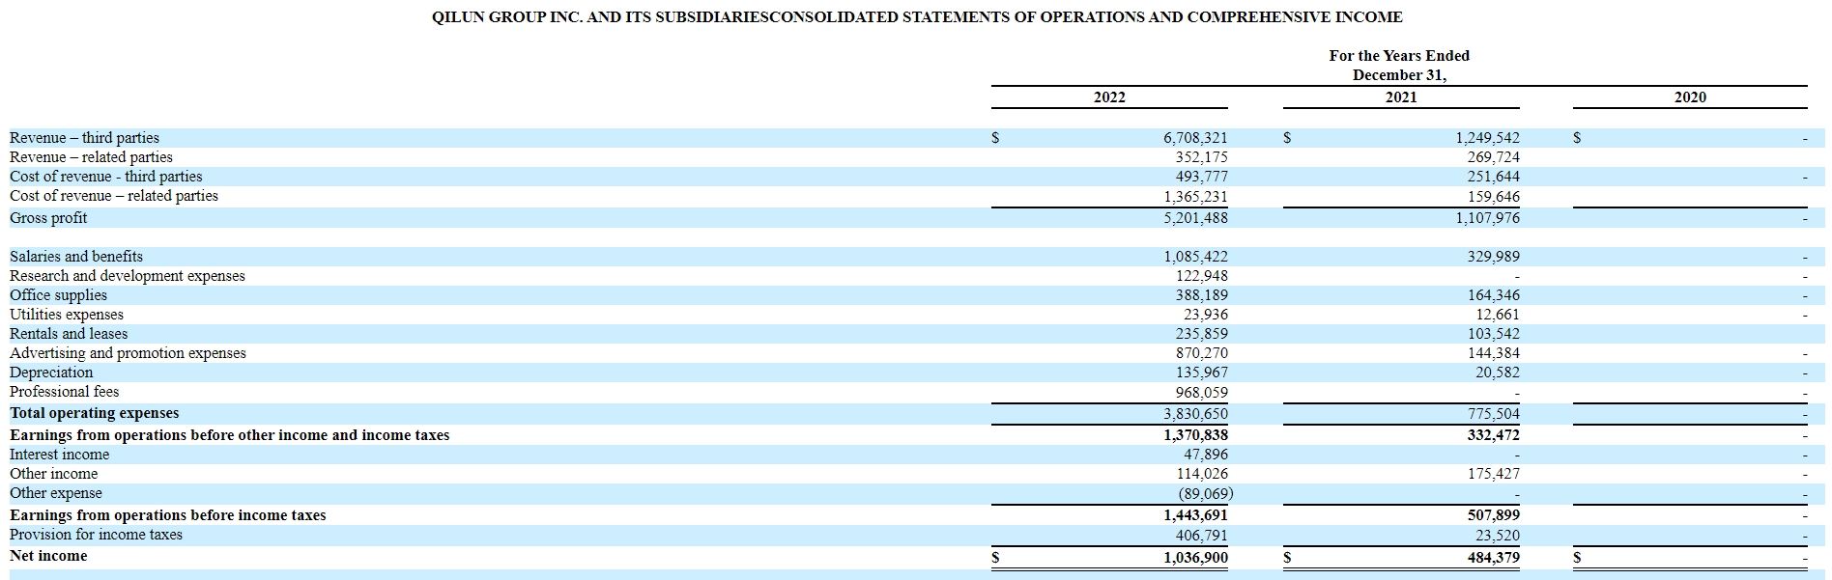This screenshot has width=1832, height=580.
Task: Select the 6,708,321 revenue value
Action: [1195, 138]
